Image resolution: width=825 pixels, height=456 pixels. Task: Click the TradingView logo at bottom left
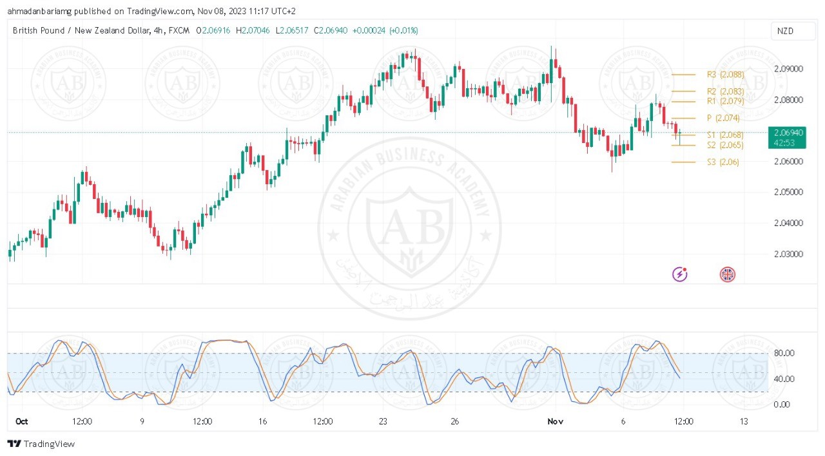coord(41,444)
